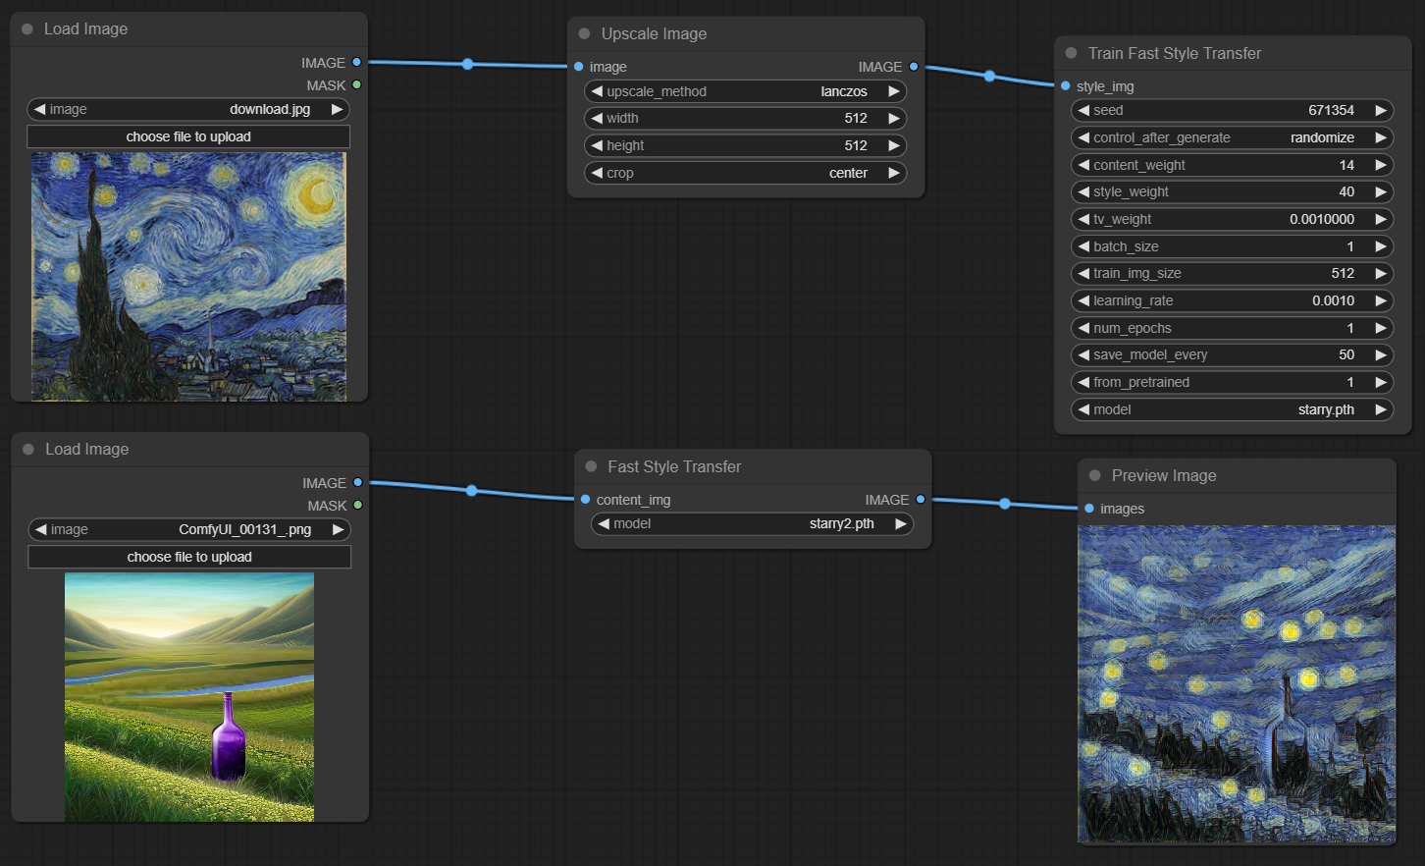Open the ComfyUI_00131_.png image file selector
Image resolution: width=1425 pixels, height=866 pixels.
click(189, 529)
